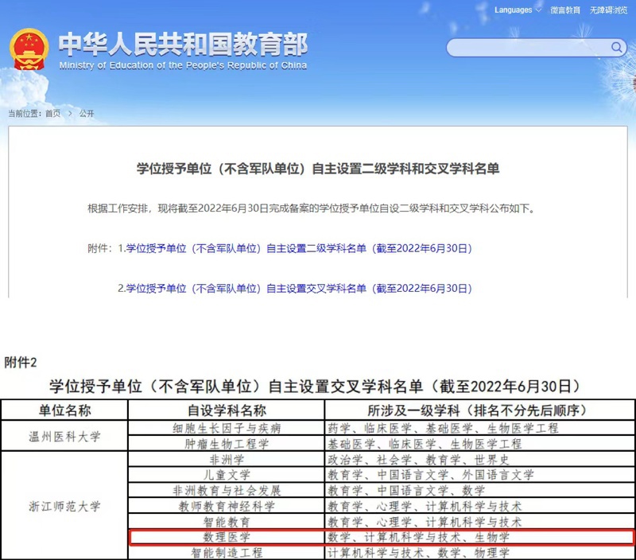The image size is (636, 560).
Task: Open 无障碍浏览 accessibility mode
Action: [608, 10]
